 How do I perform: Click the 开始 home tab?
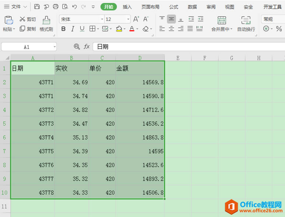tap(108, 7)
